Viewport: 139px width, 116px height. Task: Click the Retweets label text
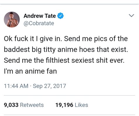[x=32, y=105]
